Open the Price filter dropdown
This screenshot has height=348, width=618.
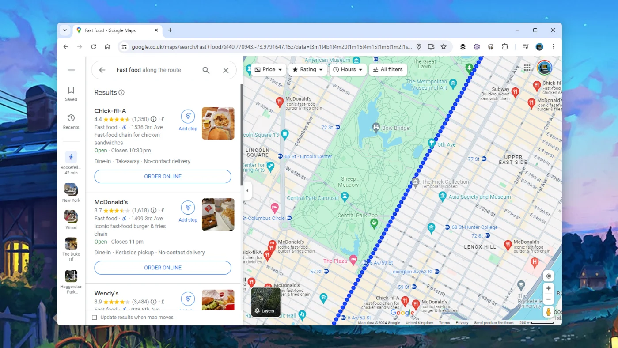[x=268, y=69]
